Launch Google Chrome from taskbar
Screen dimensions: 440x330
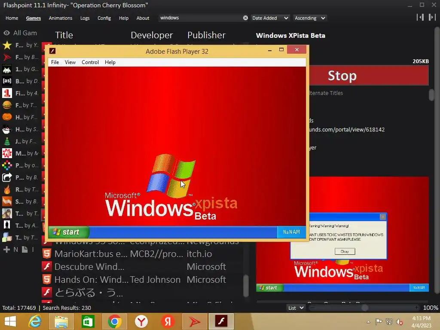(x=114, y=321)
